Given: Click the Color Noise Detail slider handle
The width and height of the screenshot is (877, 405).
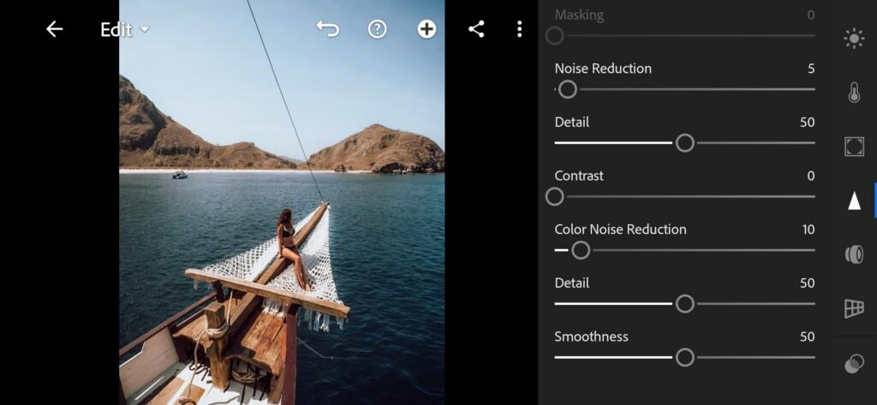Looking at the screenshot, I should tap(684, 304).
